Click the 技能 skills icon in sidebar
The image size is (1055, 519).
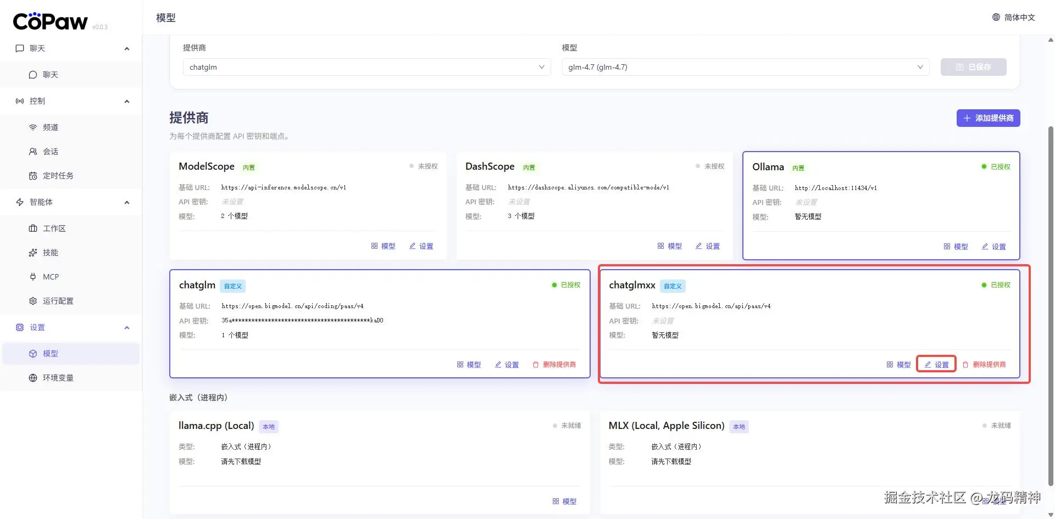coord(33,253)
